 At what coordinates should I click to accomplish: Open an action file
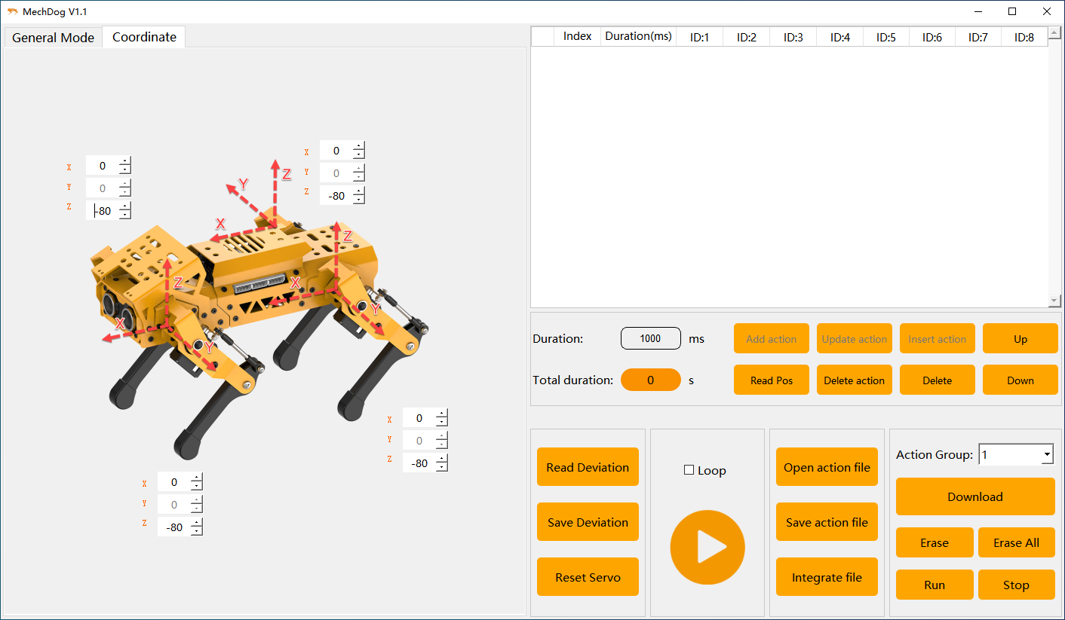coord(827,467)
